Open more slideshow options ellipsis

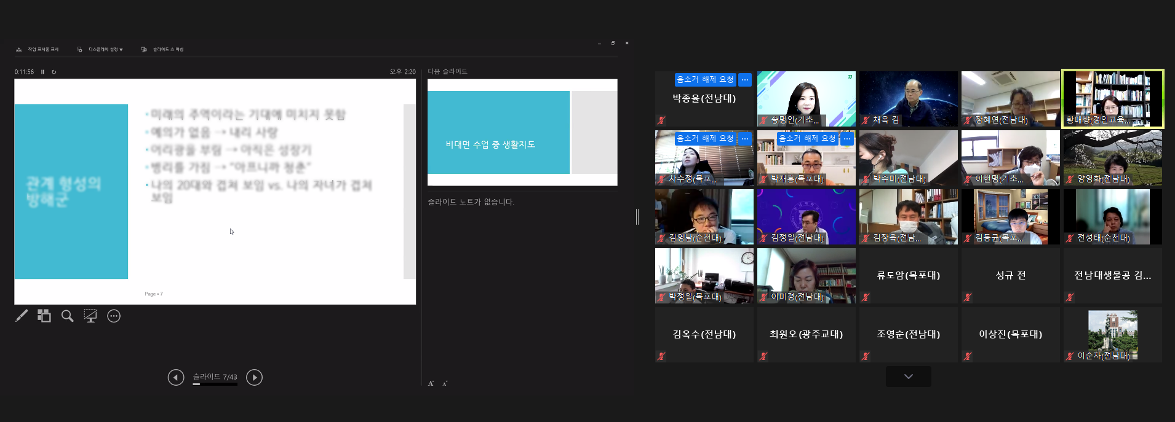tap(114, 316)
